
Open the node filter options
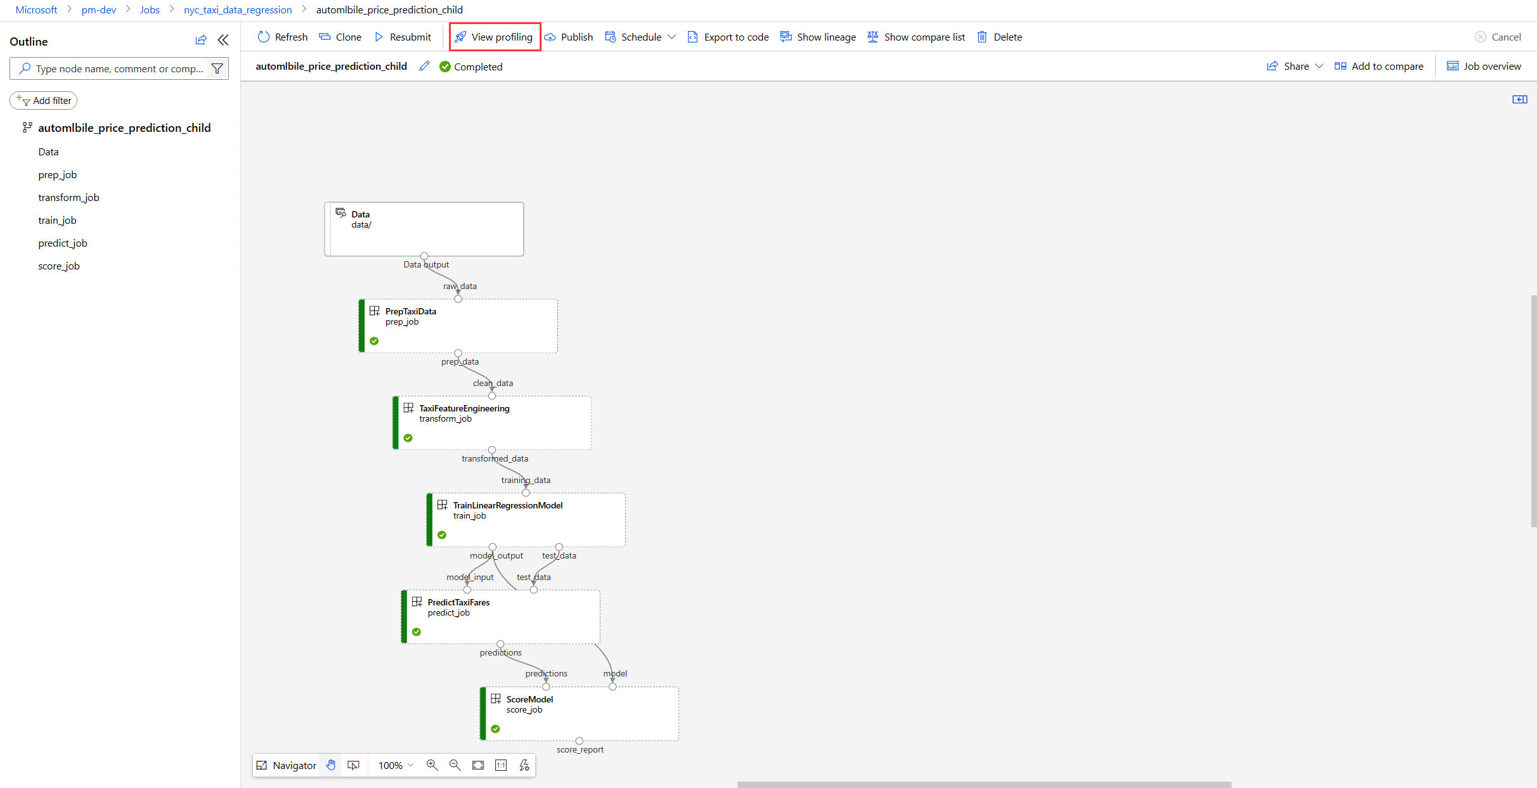tap(217, 68)
